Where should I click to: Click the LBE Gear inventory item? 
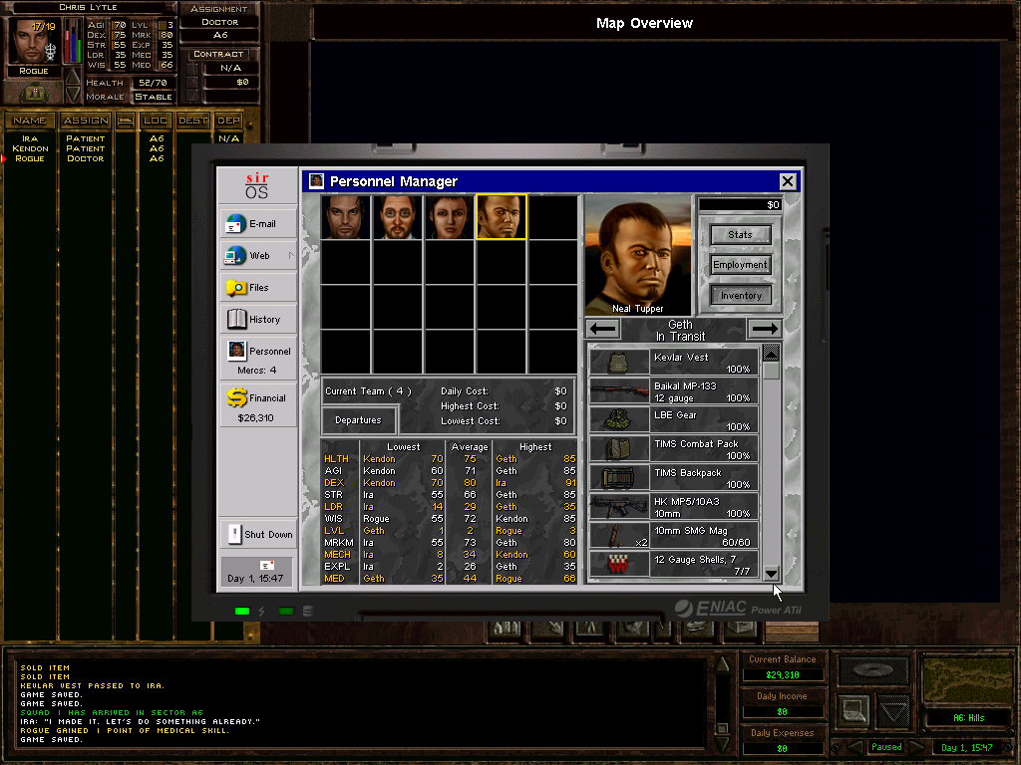point(674,420)
